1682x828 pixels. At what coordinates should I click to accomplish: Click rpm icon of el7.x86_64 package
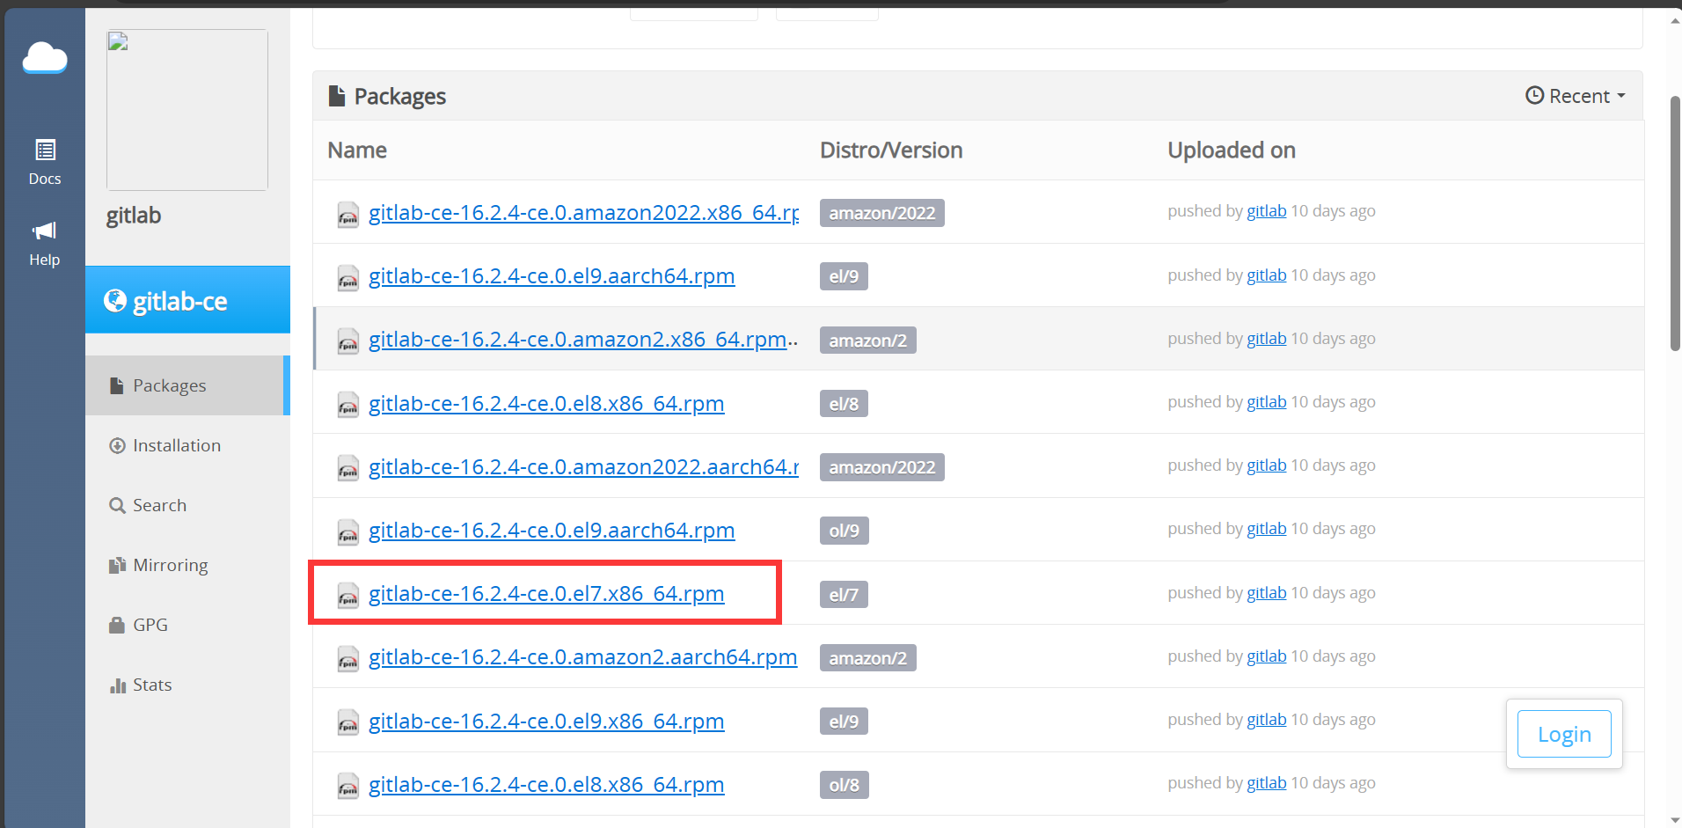pyautogui.click(x=348, y=596)
